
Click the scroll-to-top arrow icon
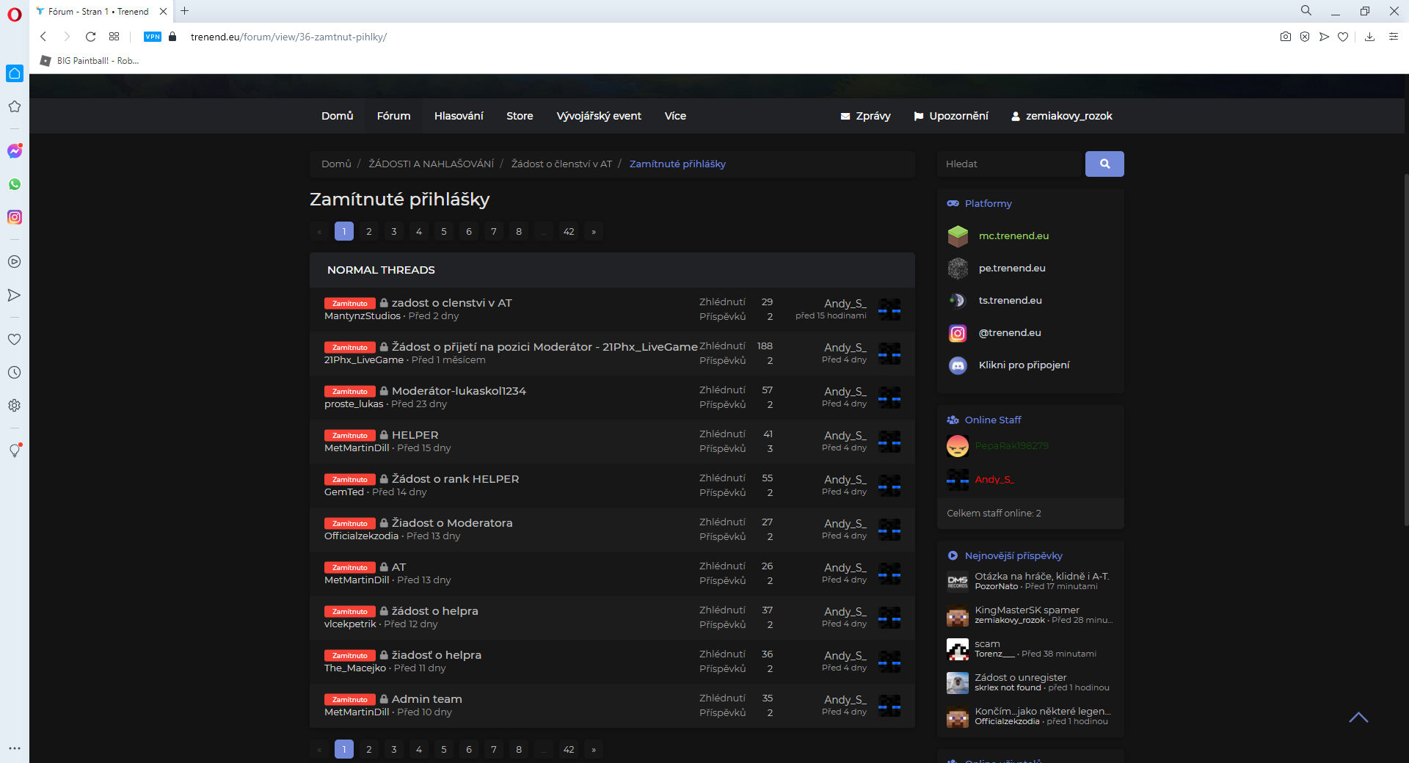1358,718
